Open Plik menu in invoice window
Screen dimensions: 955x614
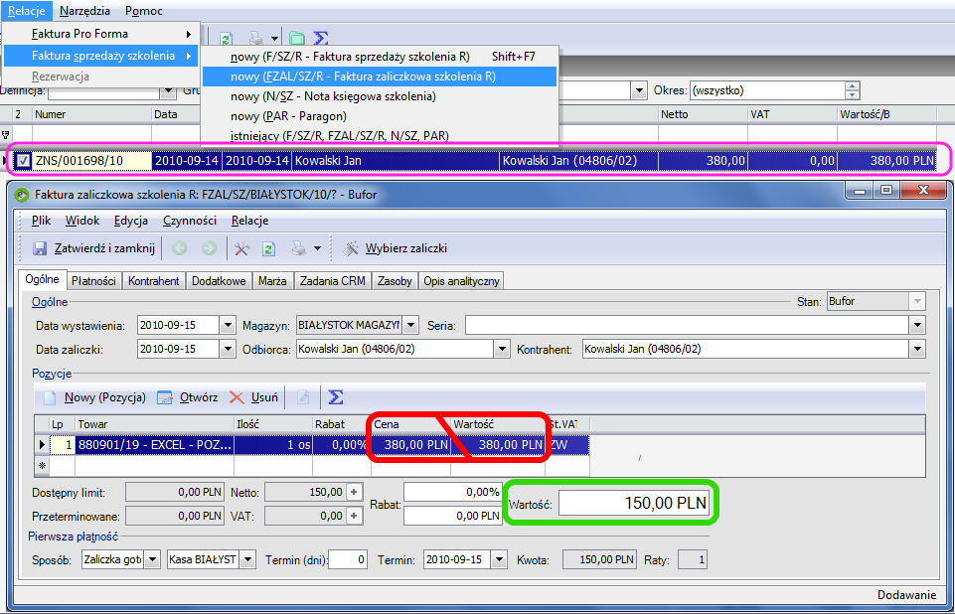[41, 221]
